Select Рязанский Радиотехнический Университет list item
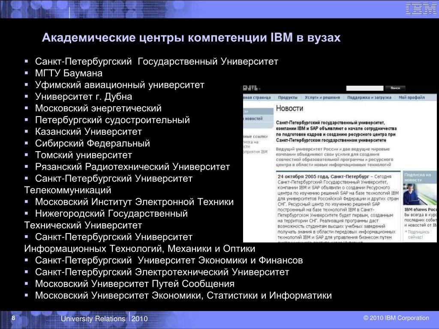 (x=132, y=167)
